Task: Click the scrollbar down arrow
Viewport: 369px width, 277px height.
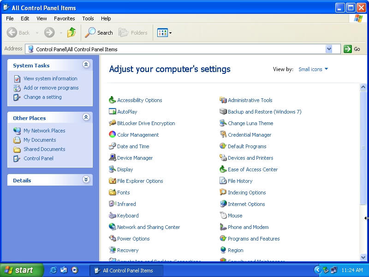Action: [363, 257]
